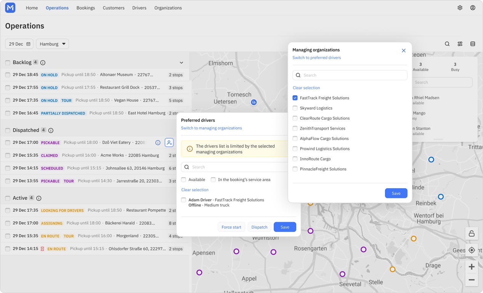Uncheck FastTrack Freight Solutions
Image resolution: width=483 pixels, height=293 pixels.
pos(295,98)
